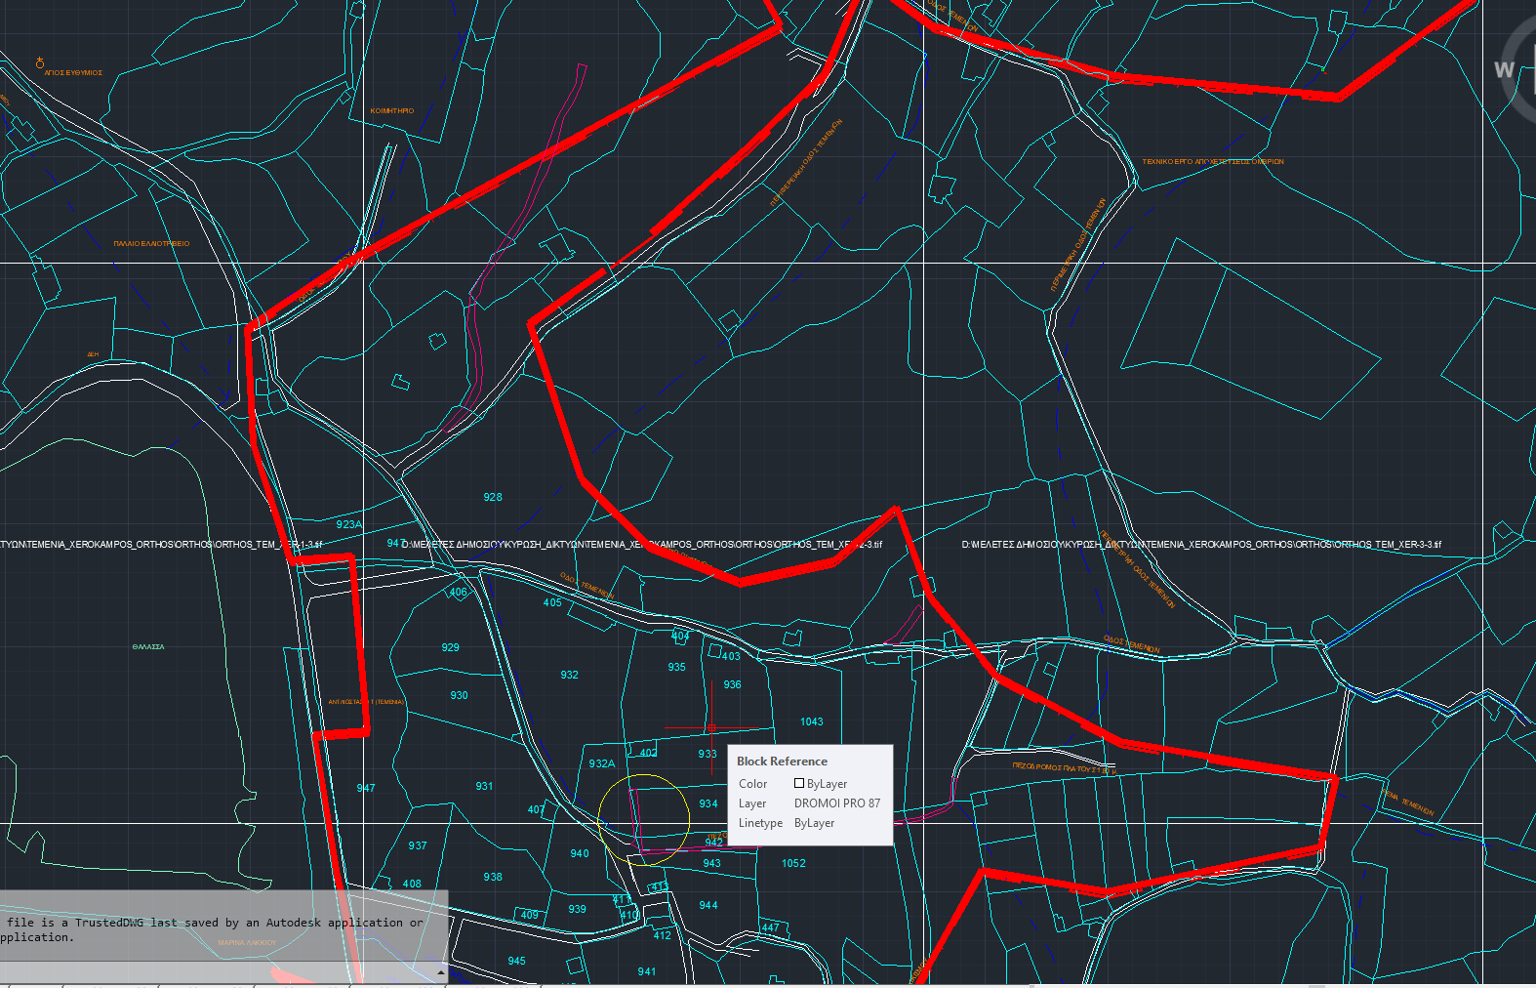Select parcel number 930
Screen dimensions: 1536x988
click(x=459, y=695)
